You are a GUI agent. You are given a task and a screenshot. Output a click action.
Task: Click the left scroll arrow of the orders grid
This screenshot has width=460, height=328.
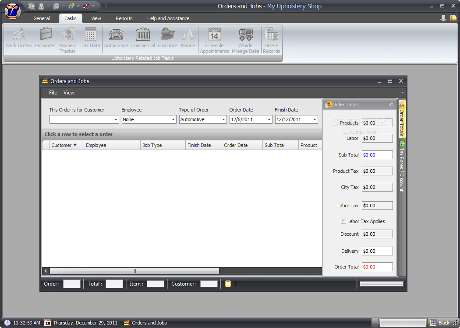[x=46, y=271]
